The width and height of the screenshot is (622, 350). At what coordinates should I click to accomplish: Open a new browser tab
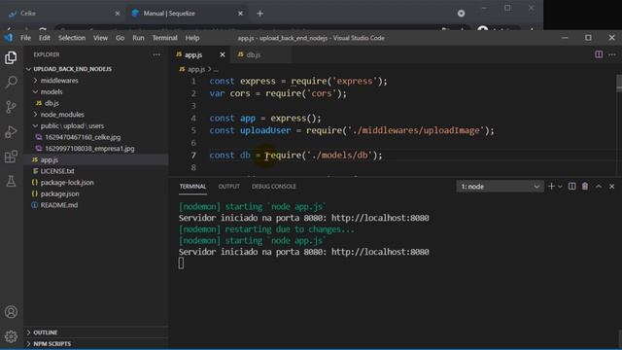point(259,14)
